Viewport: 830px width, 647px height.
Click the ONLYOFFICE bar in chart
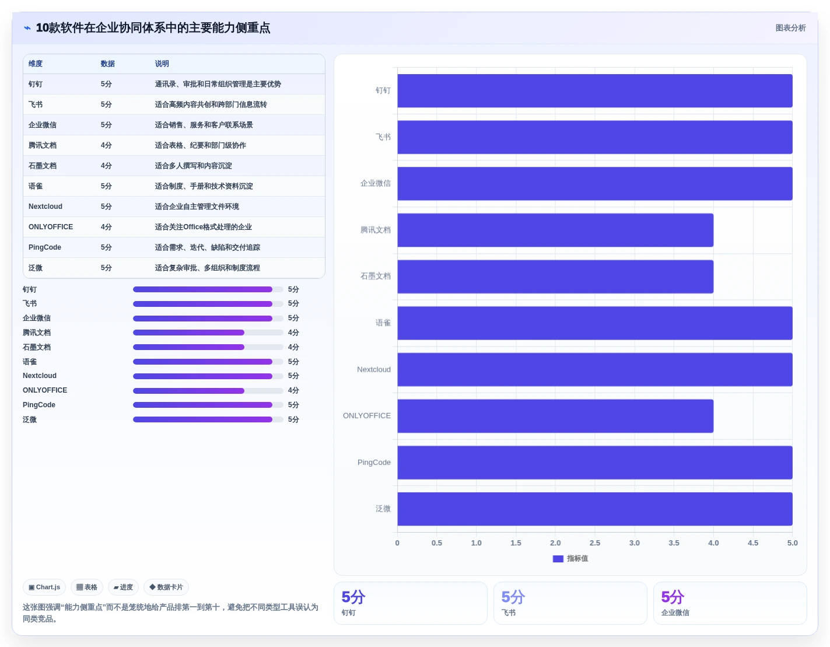coord(555,416)
